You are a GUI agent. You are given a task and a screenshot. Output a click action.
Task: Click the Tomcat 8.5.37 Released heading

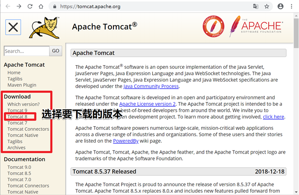pos(104,172)
